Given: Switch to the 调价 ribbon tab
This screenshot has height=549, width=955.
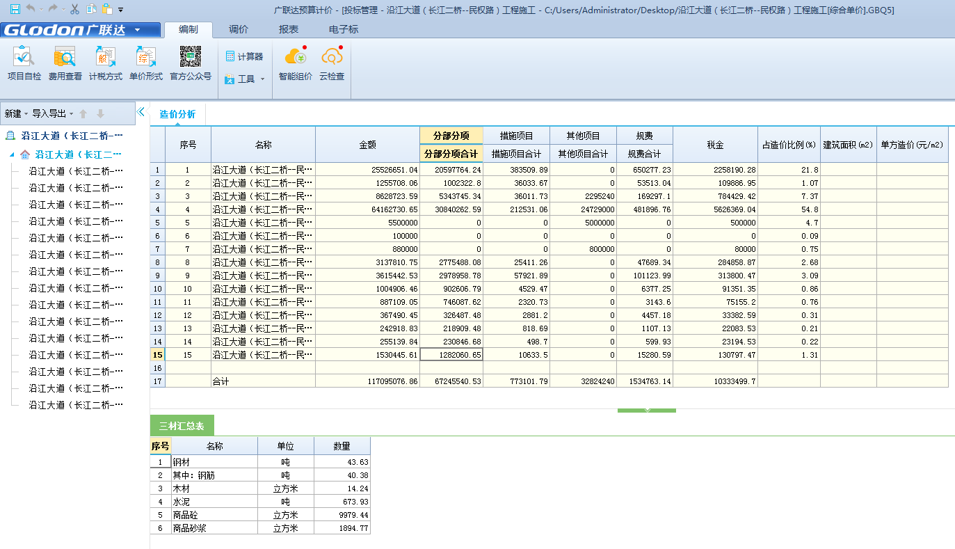Looking at the screenshot, I should pyautogui.click(x=239, y=29).
